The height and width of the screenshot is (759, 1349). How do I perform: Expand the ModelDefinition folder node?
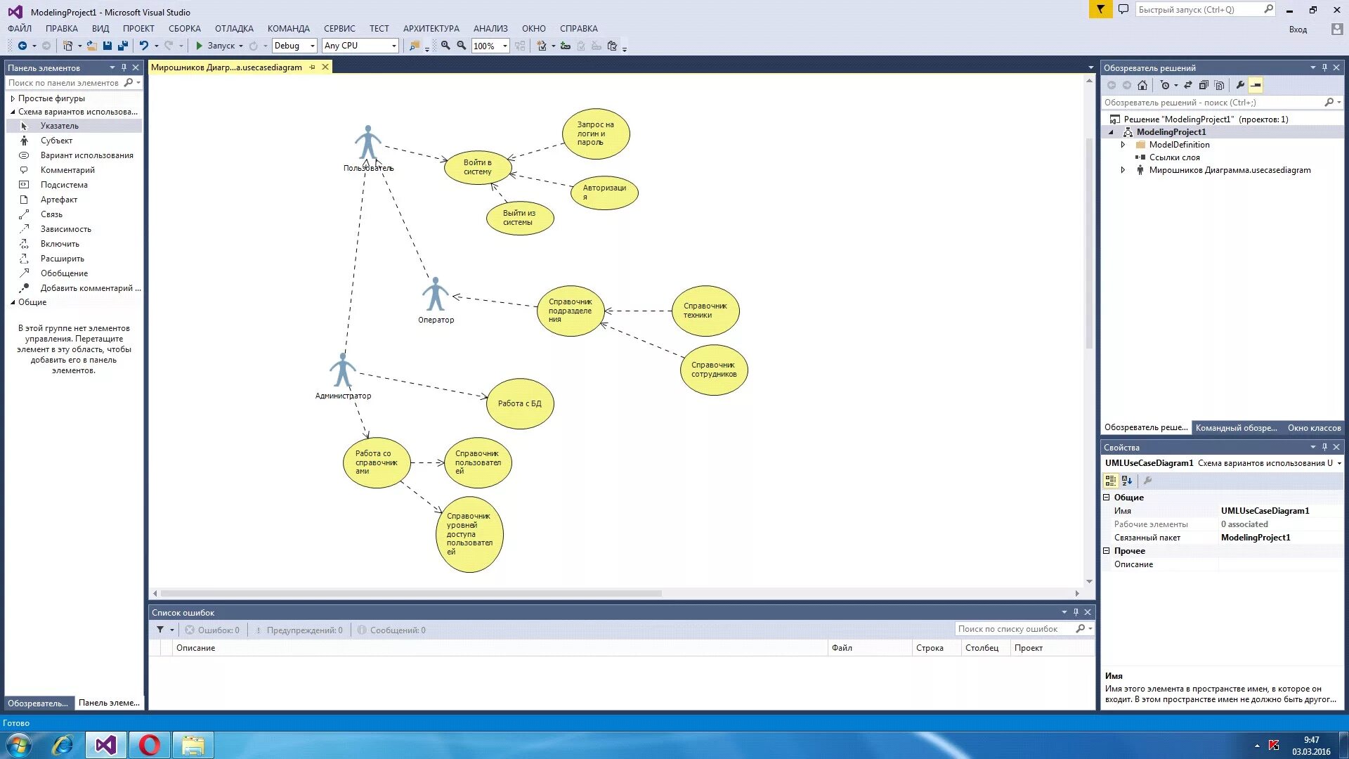[1123, 145]
